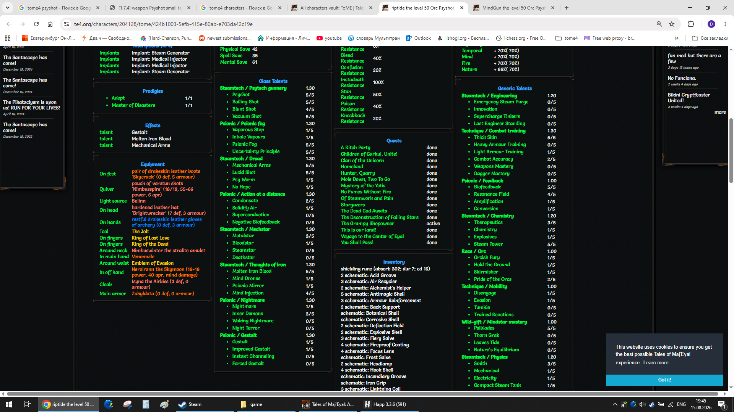Open the Windows Start menu
The height and width of the screenshot is (412, 734).
pyautogui.click(x=9, y=404)
